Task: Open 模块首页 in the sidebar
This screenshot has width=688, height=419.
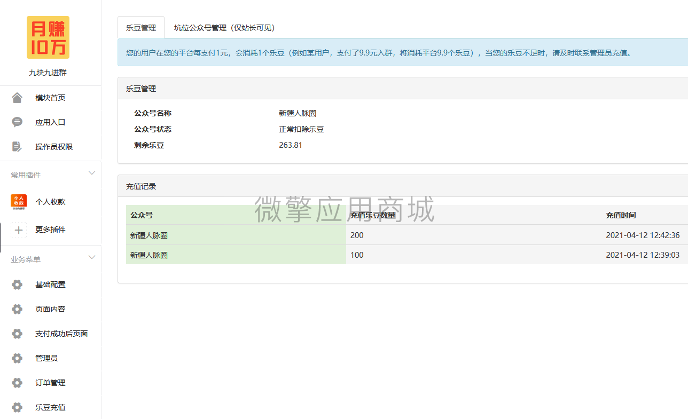Action: tap(50, 98)
